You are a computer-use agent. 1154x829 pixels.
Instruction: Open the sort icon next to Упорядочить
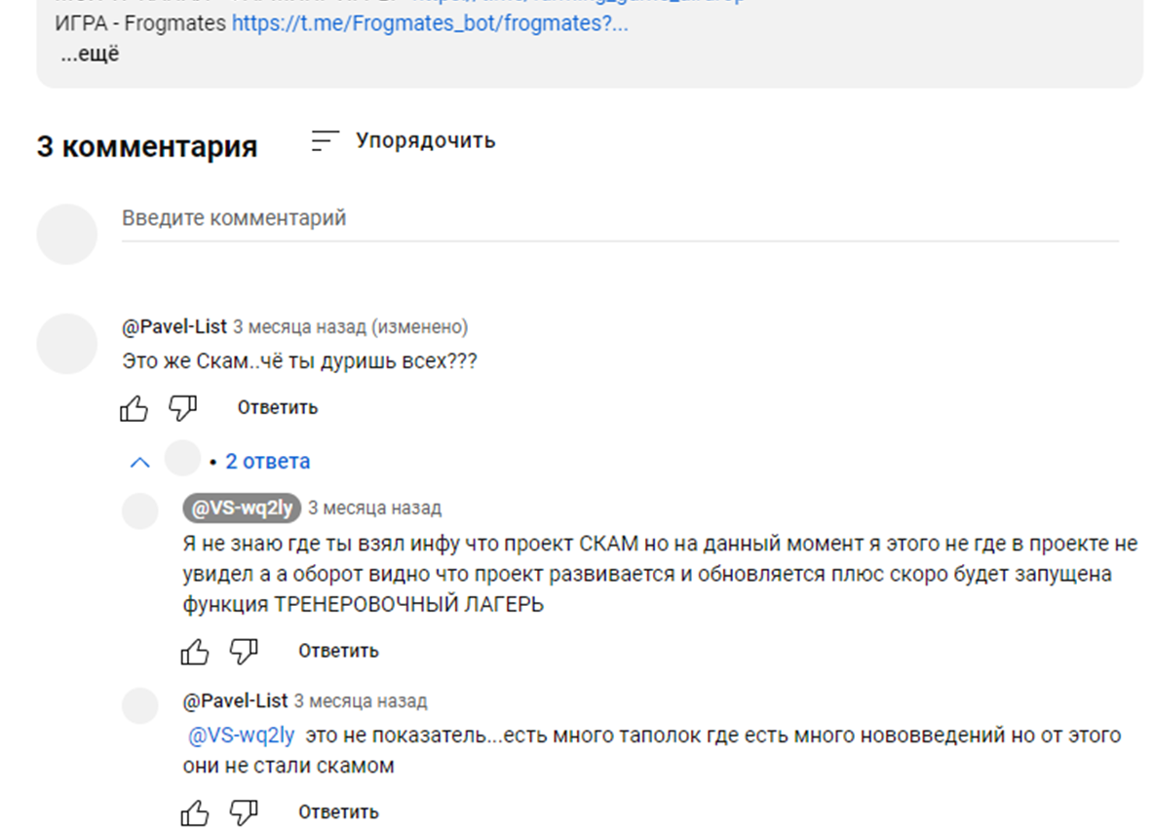(325, 140)
